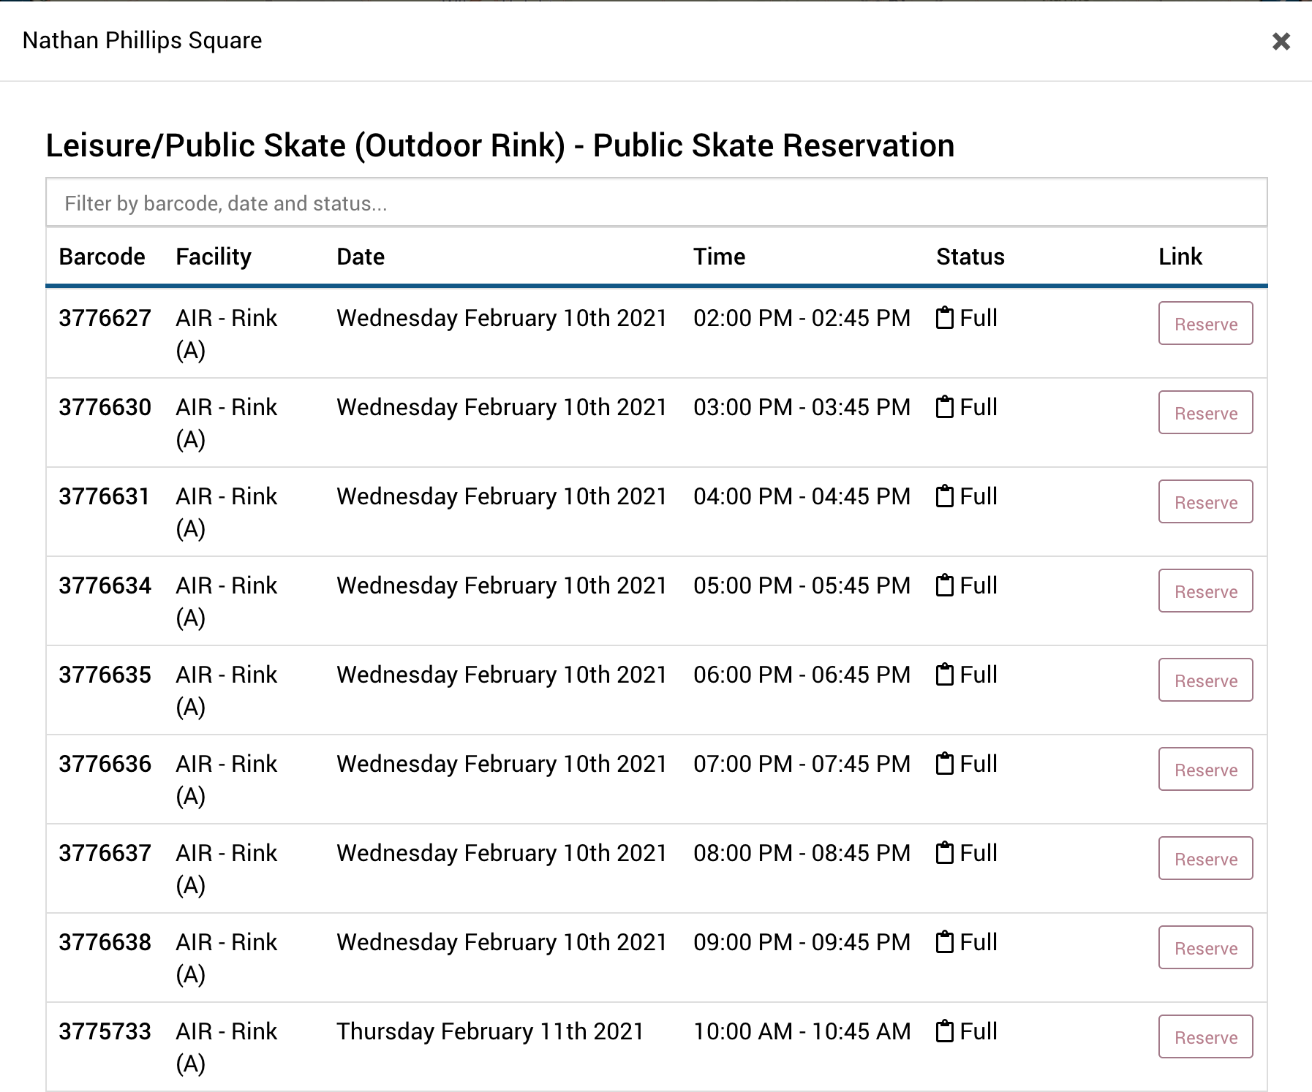The image size is (1312, 1092).
Task: Reserve the 05:00 PM - 05:45 PM slot
Action: point(1205,591)
